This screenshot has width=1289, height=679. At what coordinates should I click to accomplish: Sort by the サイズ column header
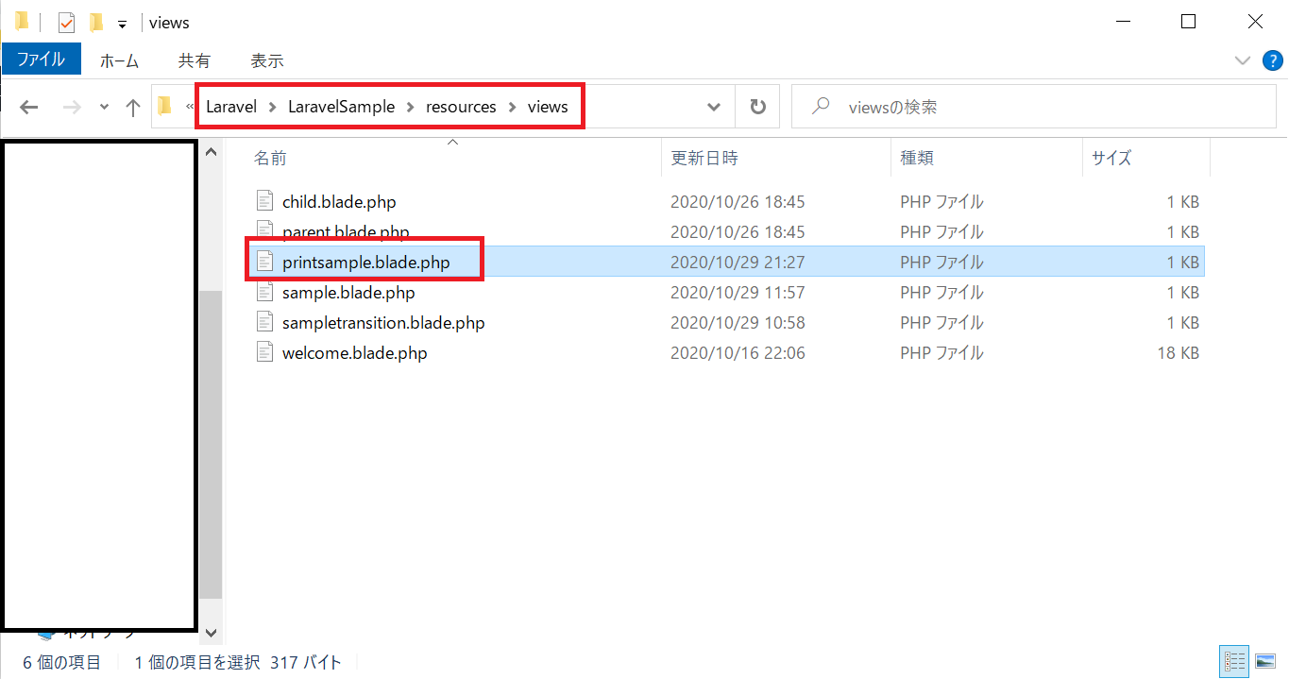click(1111, 158)
